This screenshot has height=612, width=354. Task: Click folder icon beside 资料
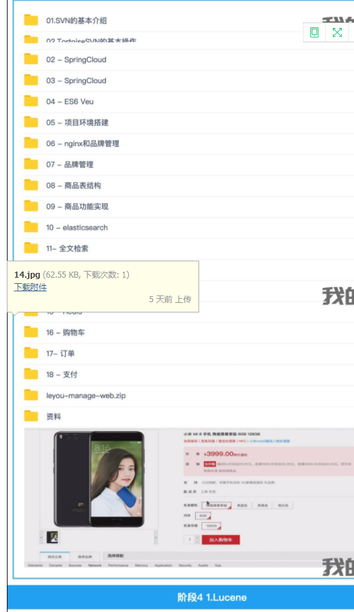pos(31,416)
